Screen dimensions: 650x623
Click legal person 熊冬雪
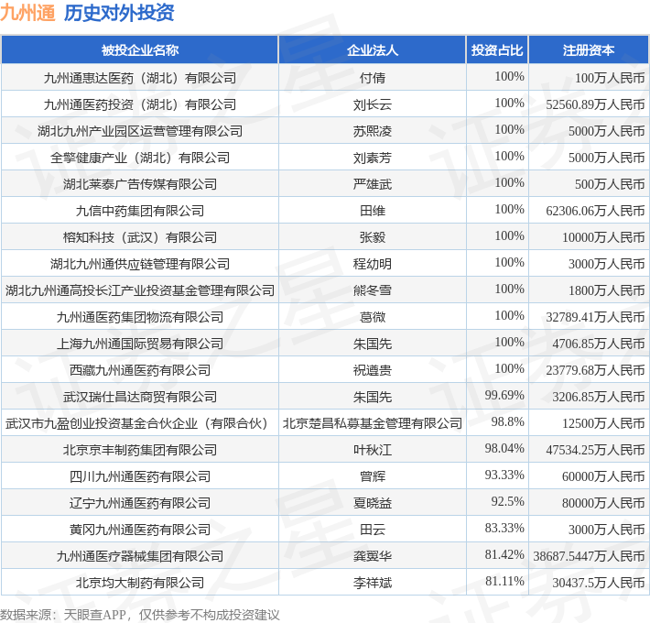[x=373, y=290]
